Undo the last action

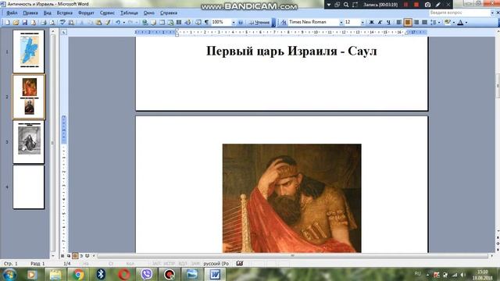[x=118, y=23]
